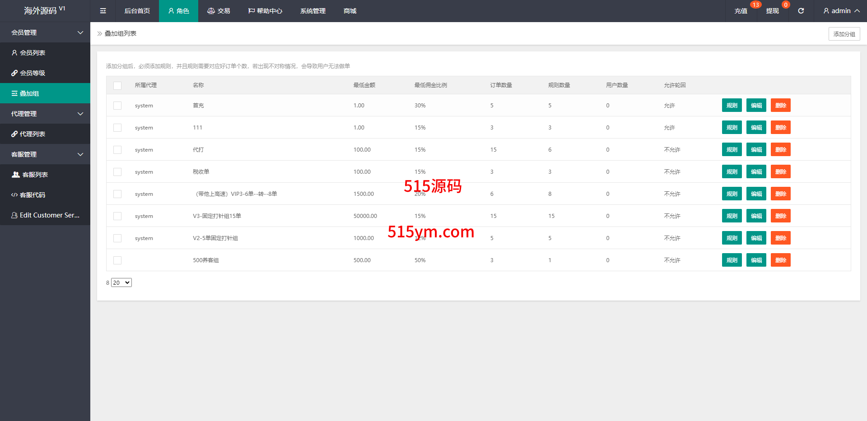
Task: Open 提现 withdrawal notifications with badge 0
Action: pyautogui.click(x=772, y=11)
